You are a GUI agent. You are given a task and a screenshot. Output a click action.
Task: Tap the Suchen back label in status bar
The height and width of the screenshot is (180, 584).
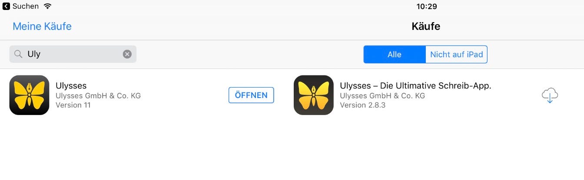click(x=26, y=7)
